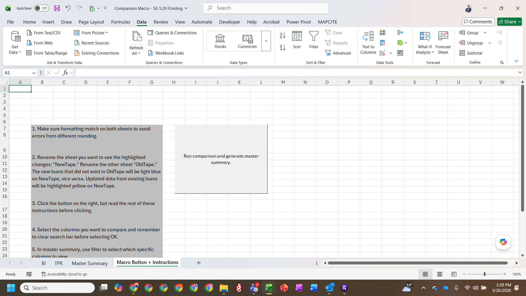Switch to the TPR sheet
526x296 pixels.
58,263
